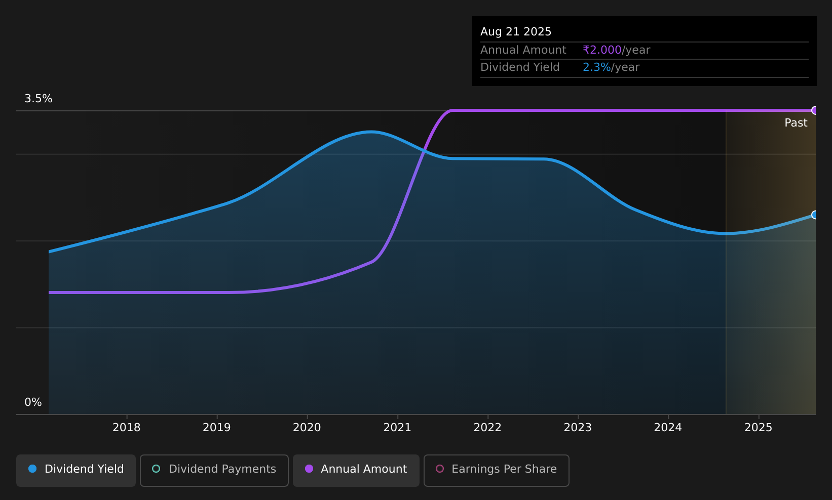Click the 2025 x-axis label
Viewport: 832px width, 500px height.
[759, 428]
